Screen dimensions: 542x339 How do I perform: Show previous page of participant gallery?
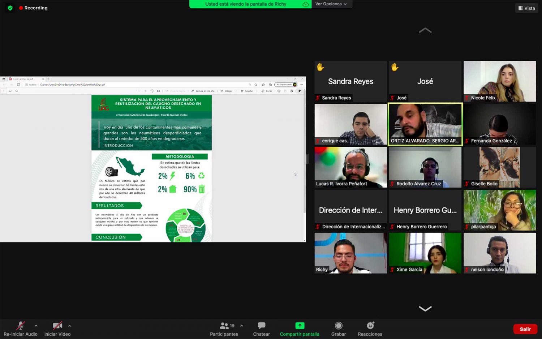[425, 30]
